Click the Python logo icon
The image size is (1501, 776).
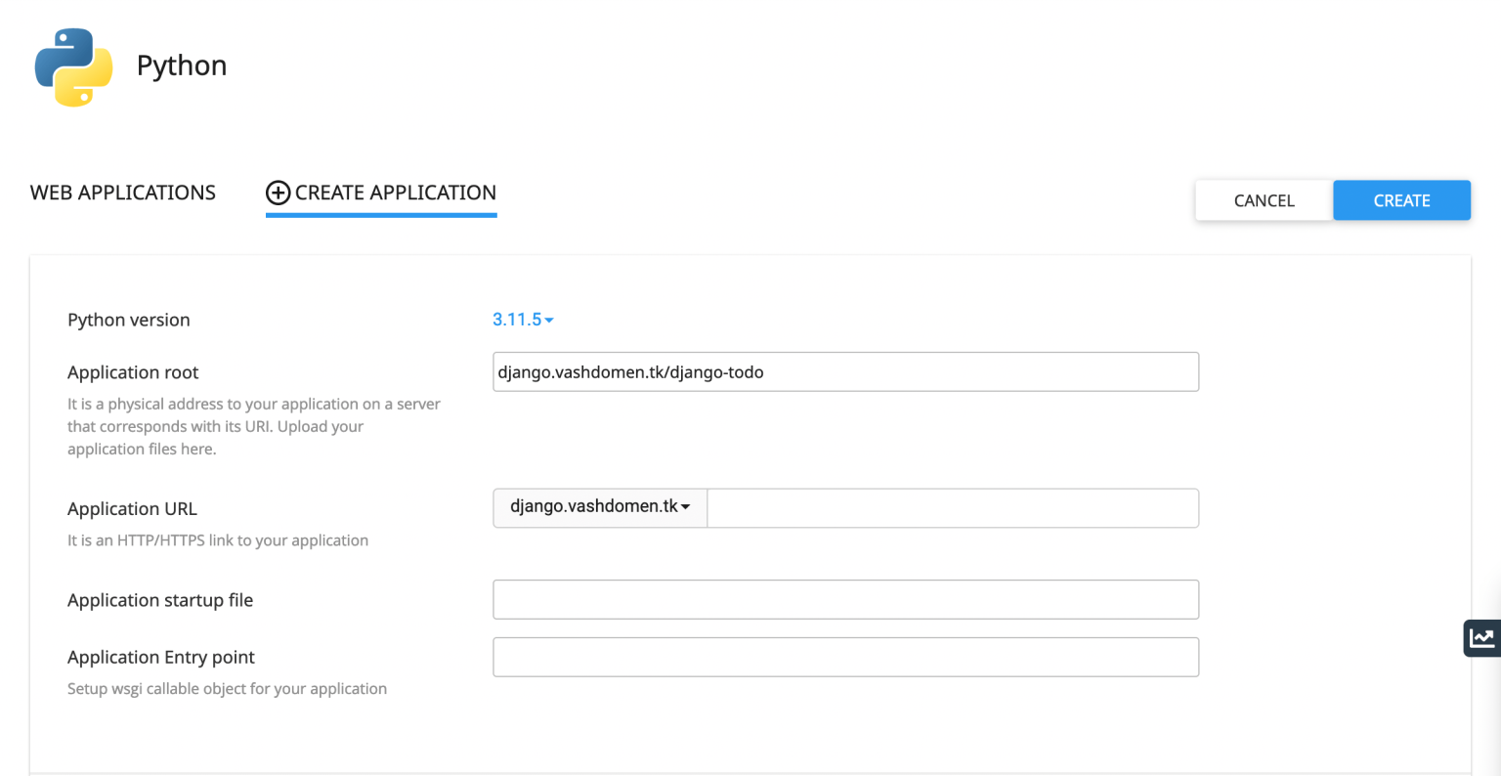72,66
